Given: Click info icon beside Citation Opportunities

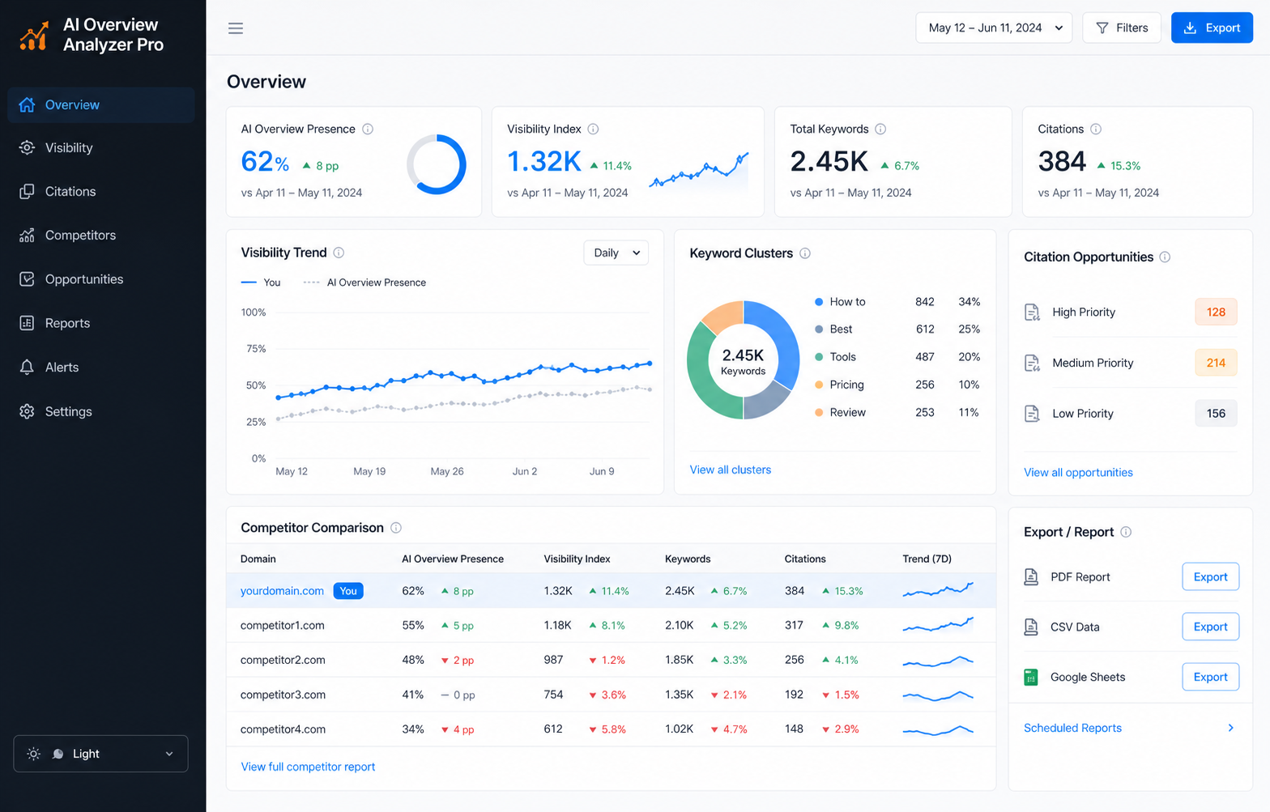Looking at the screenshot, I should tap(1165, 257).
